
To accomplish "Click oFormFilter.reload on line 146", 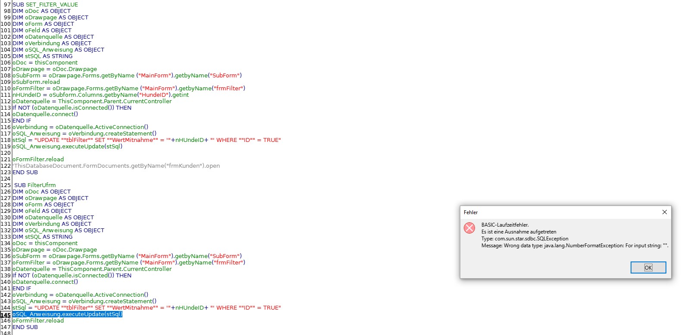I will [x=38, y=321].
